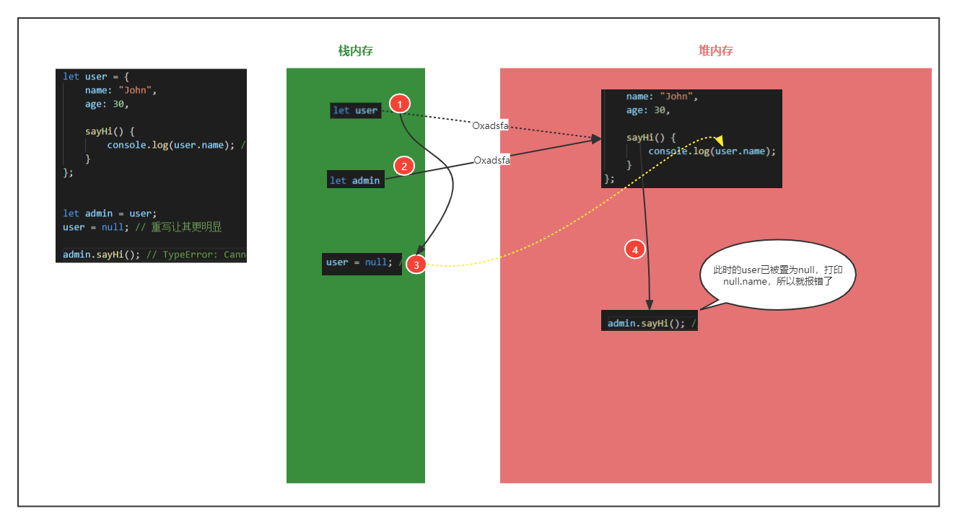Click the 栈内存 heading label
Image resolution: width=957 pixels, height=524 pixels.
pos(356,51)
